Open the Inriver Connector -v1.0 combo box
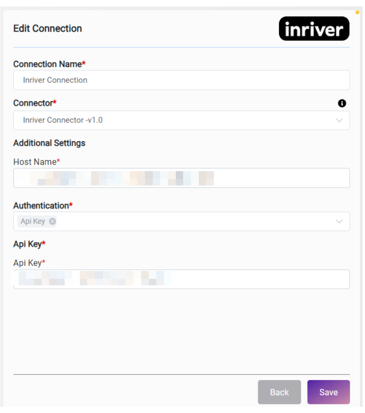 [174, 120]
